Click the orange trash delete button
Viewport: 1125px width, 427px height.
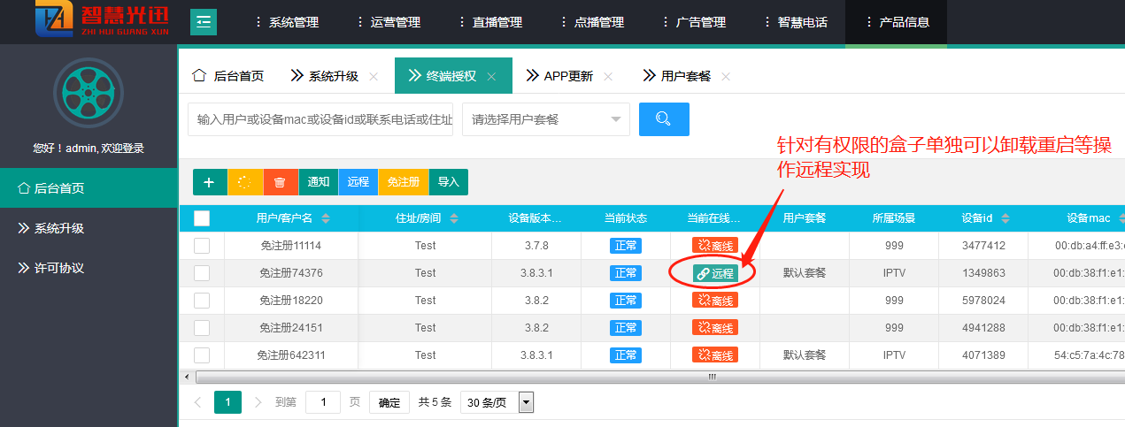click(280, 182)
